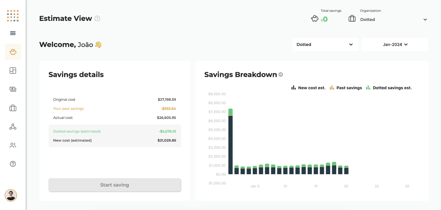Open the billing cash icon in sidebar
Viewport: 441px width, 210px height.
tap(13, 89)
